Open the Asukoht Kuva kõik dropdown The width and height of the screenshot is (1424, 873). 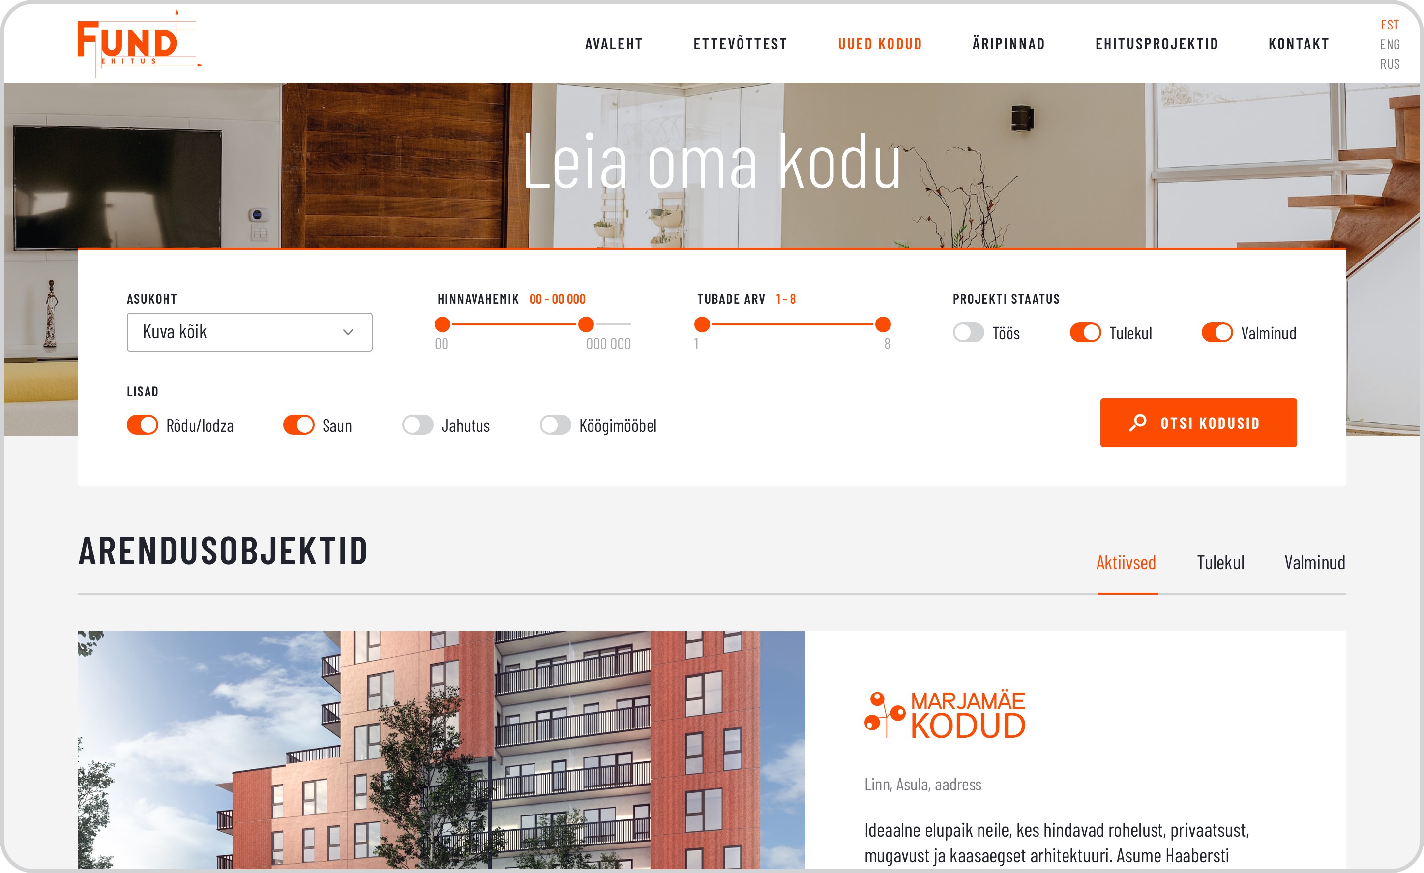tap(250, 332)
